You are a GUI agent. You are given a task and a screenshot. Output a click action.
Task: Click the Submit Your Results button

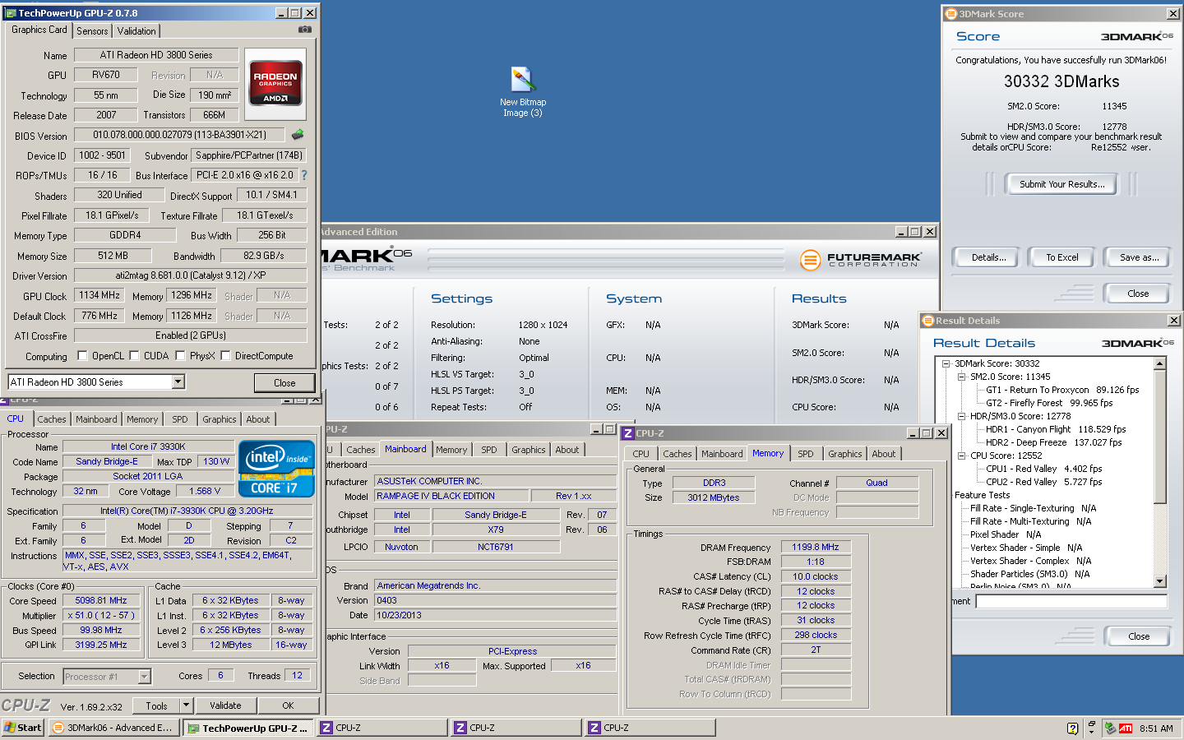point(1061,184)
